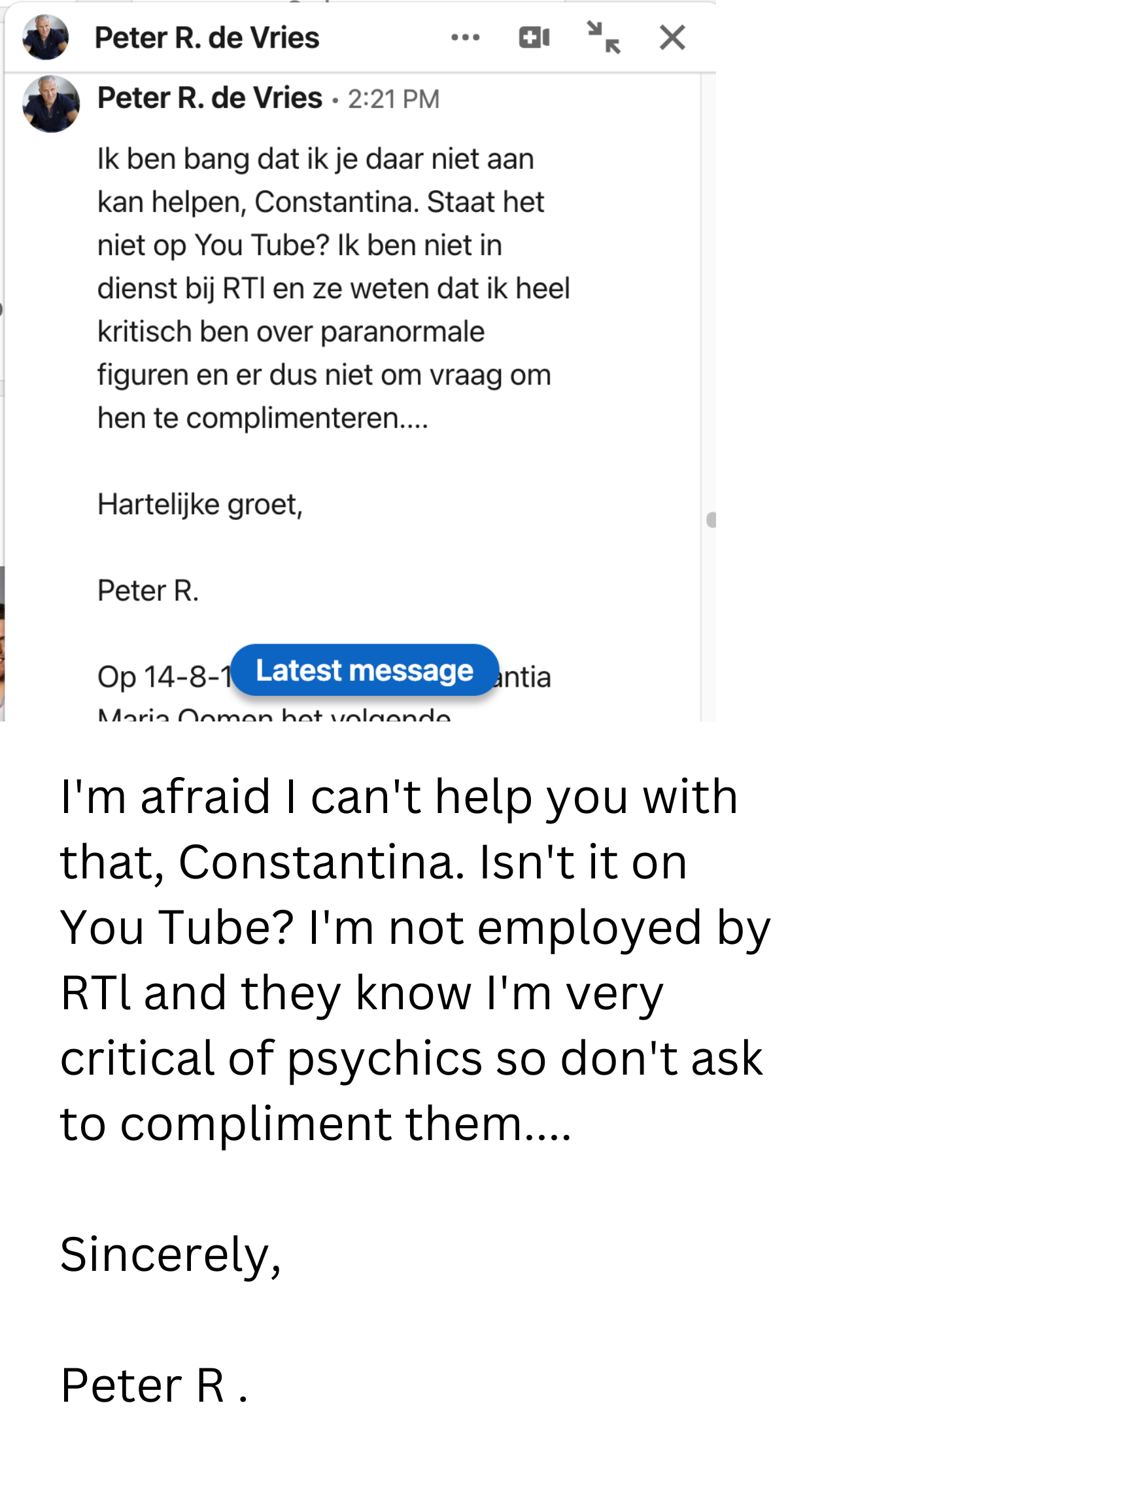Start a video call with Peter

(x=534, y=37)
